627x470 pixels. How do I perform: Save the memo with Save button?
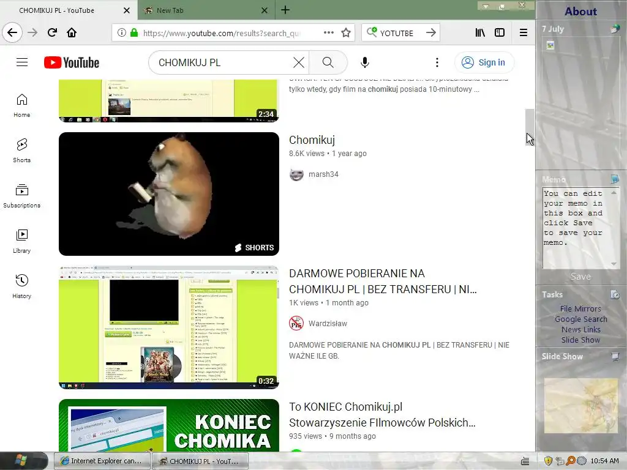click(x=580, y=277)
